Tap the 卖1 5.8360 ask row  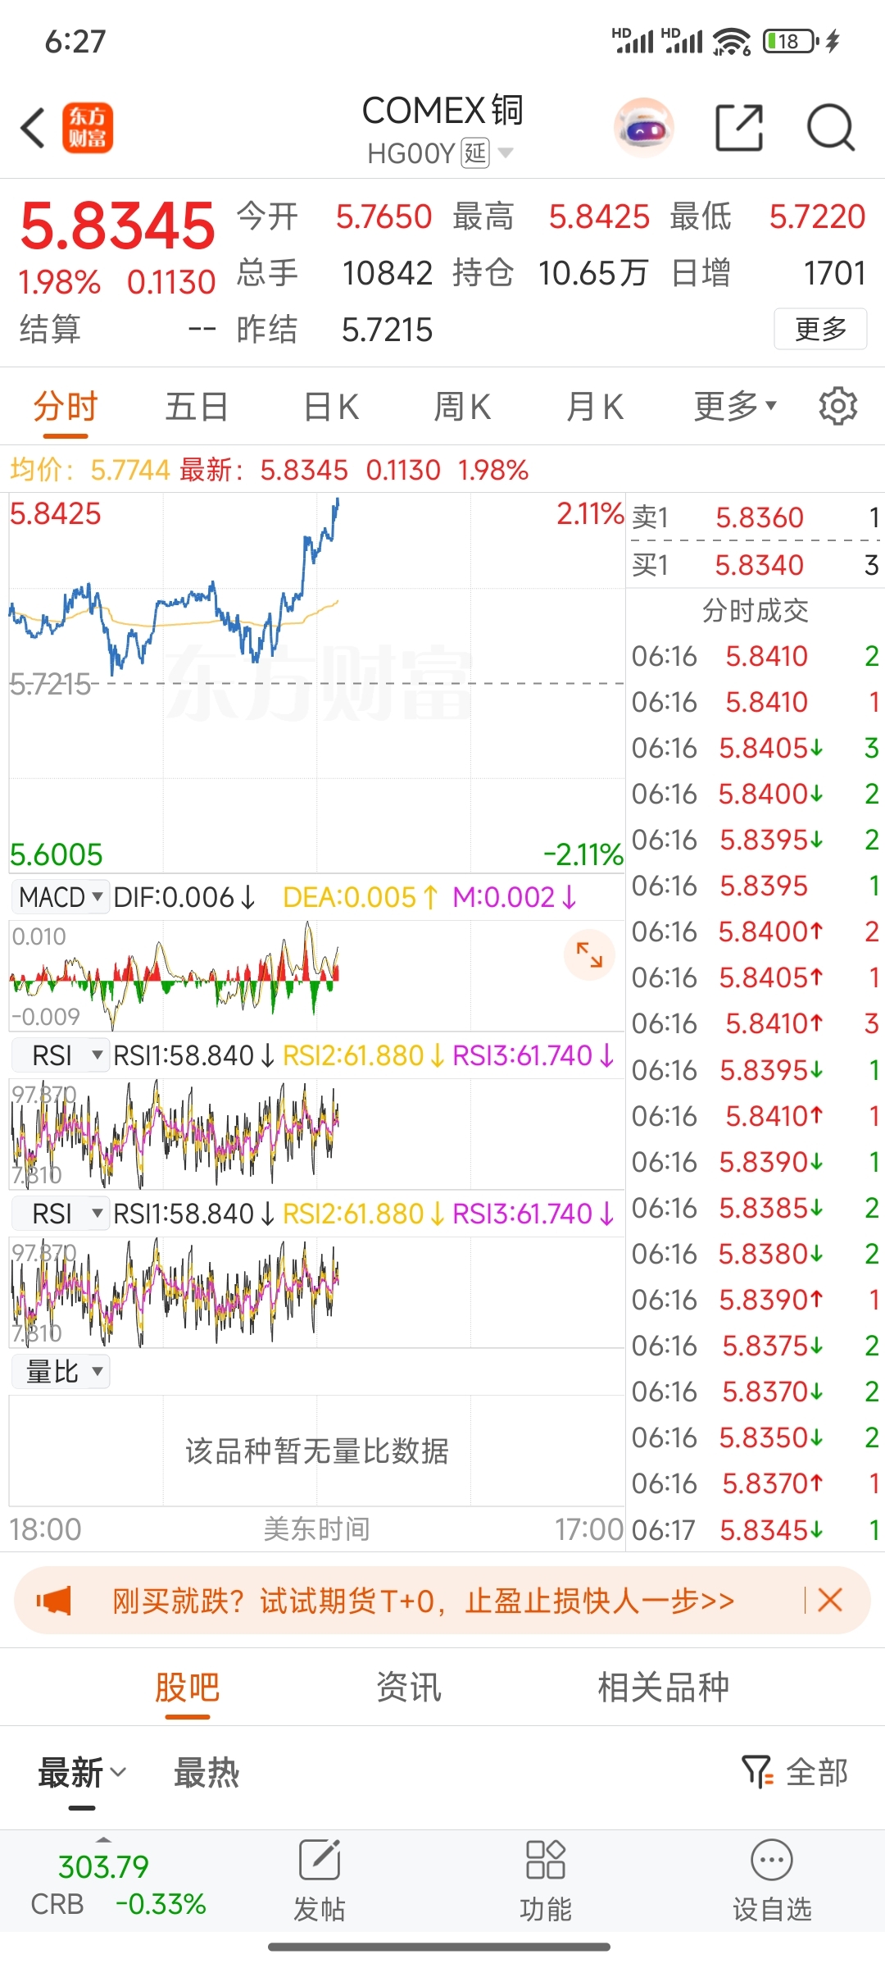[x=755, y=517]
